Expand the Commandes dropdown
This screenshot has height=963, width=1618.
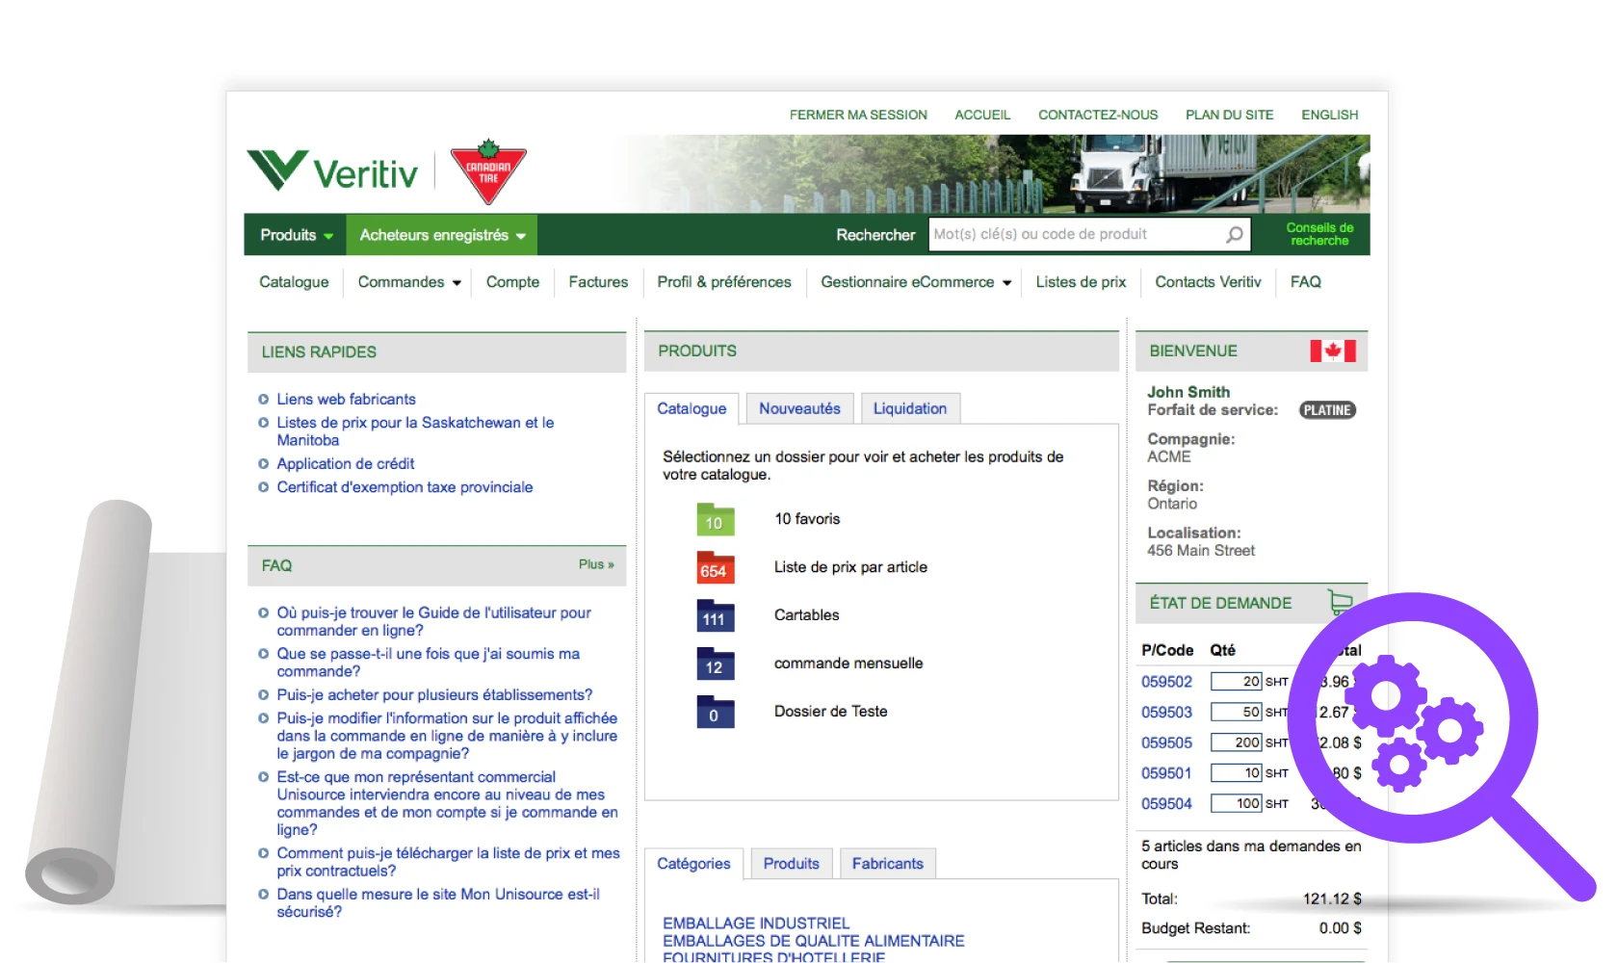(x=407, y=282)
